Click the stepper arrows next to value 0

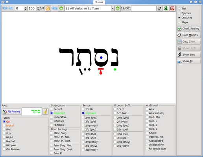(x=26, y=8)
